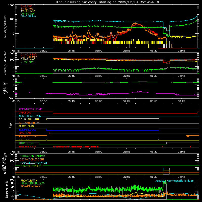Select the 25-50 keV legend label
202x202 pixels.
pyautogui.click(x=28, y=14)
